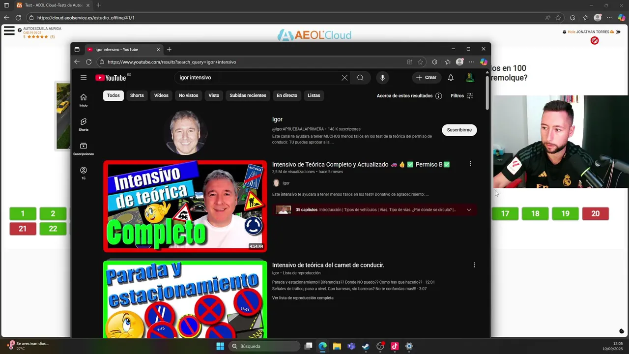The width and height of the screenshot is (629, 354).
Task: Select the Shorts filter chip
Action: [x=137, y=95]
